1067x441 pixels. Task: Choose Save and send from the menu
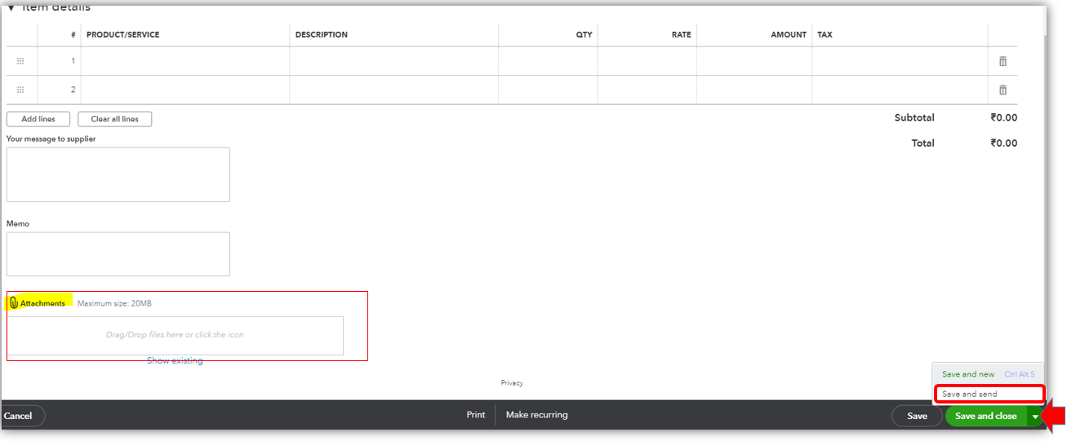969,394
